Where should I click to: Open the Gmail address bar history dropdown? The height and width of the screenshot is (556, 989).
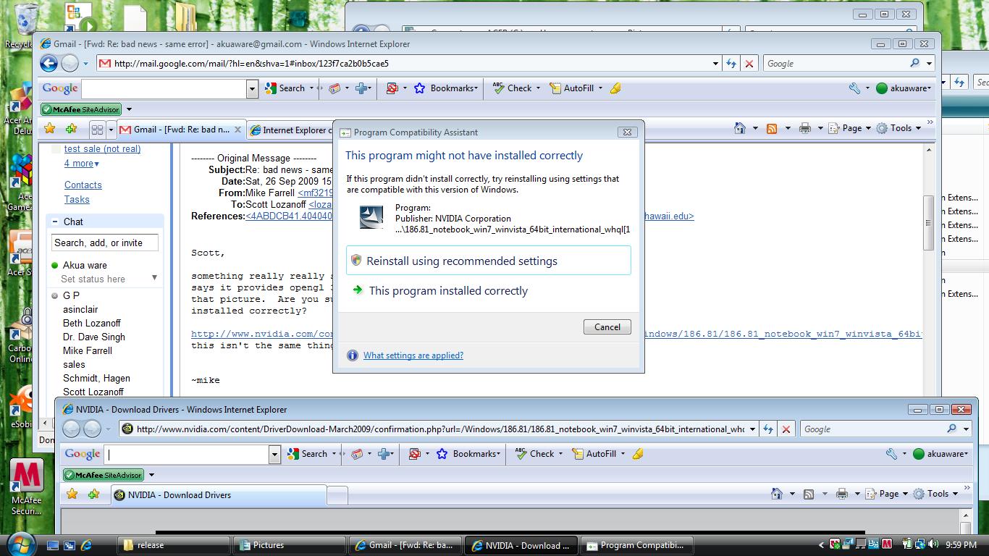click(x=715, y=64)
